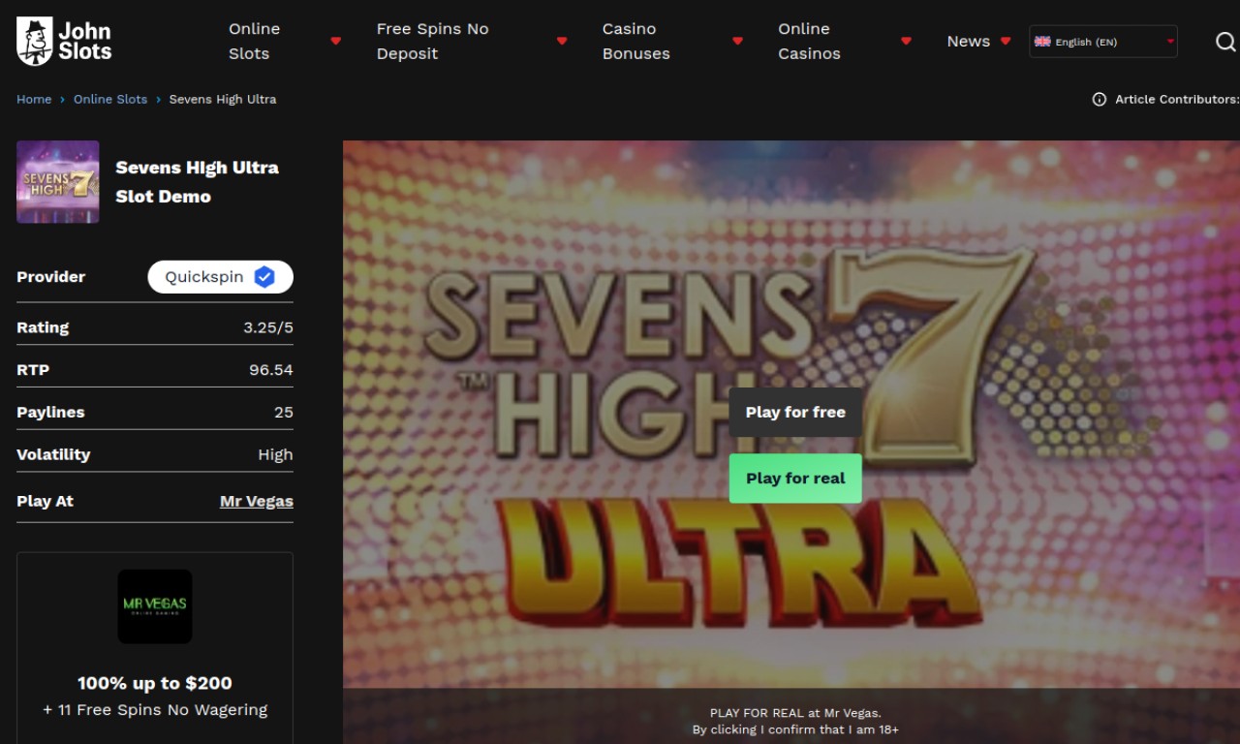
Task: Click the 96.54 RTP value
Action: [271, 370]
